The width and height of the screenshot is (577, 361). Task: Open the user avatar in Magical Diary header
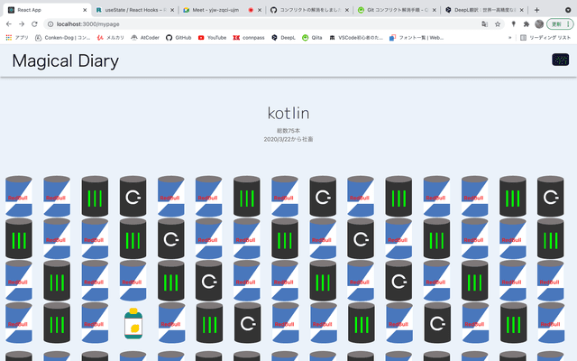pyautogui.click(x=560, y=60)
